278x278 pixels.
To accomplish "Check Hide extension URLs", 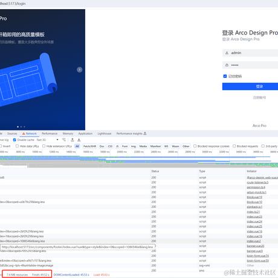I will click(44, 146).
